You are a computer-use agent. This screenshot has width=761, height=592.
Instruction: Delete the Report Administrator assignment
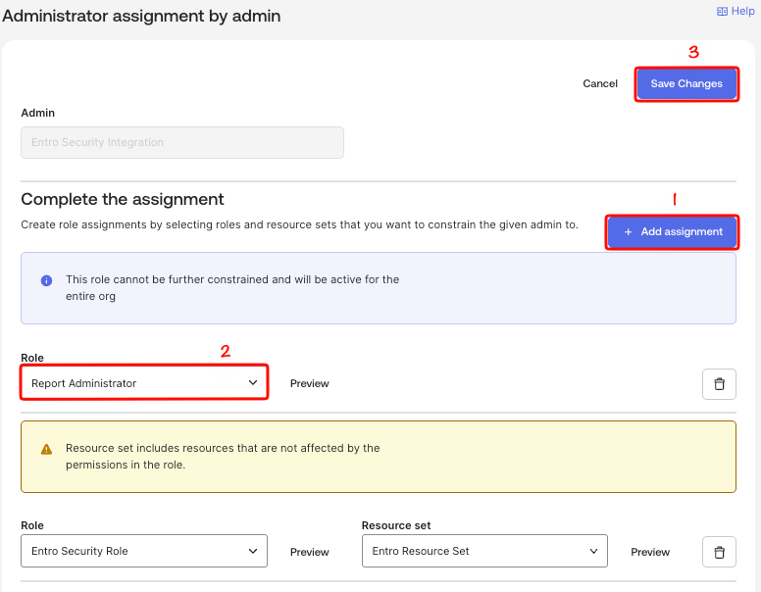(x=719, y=384)
